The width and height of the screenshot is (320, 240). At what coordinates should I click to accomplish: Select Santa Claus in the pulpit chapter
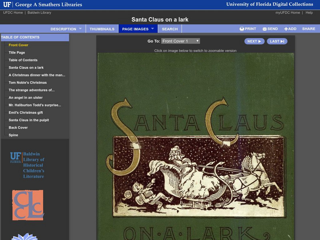tap(29, 120)
